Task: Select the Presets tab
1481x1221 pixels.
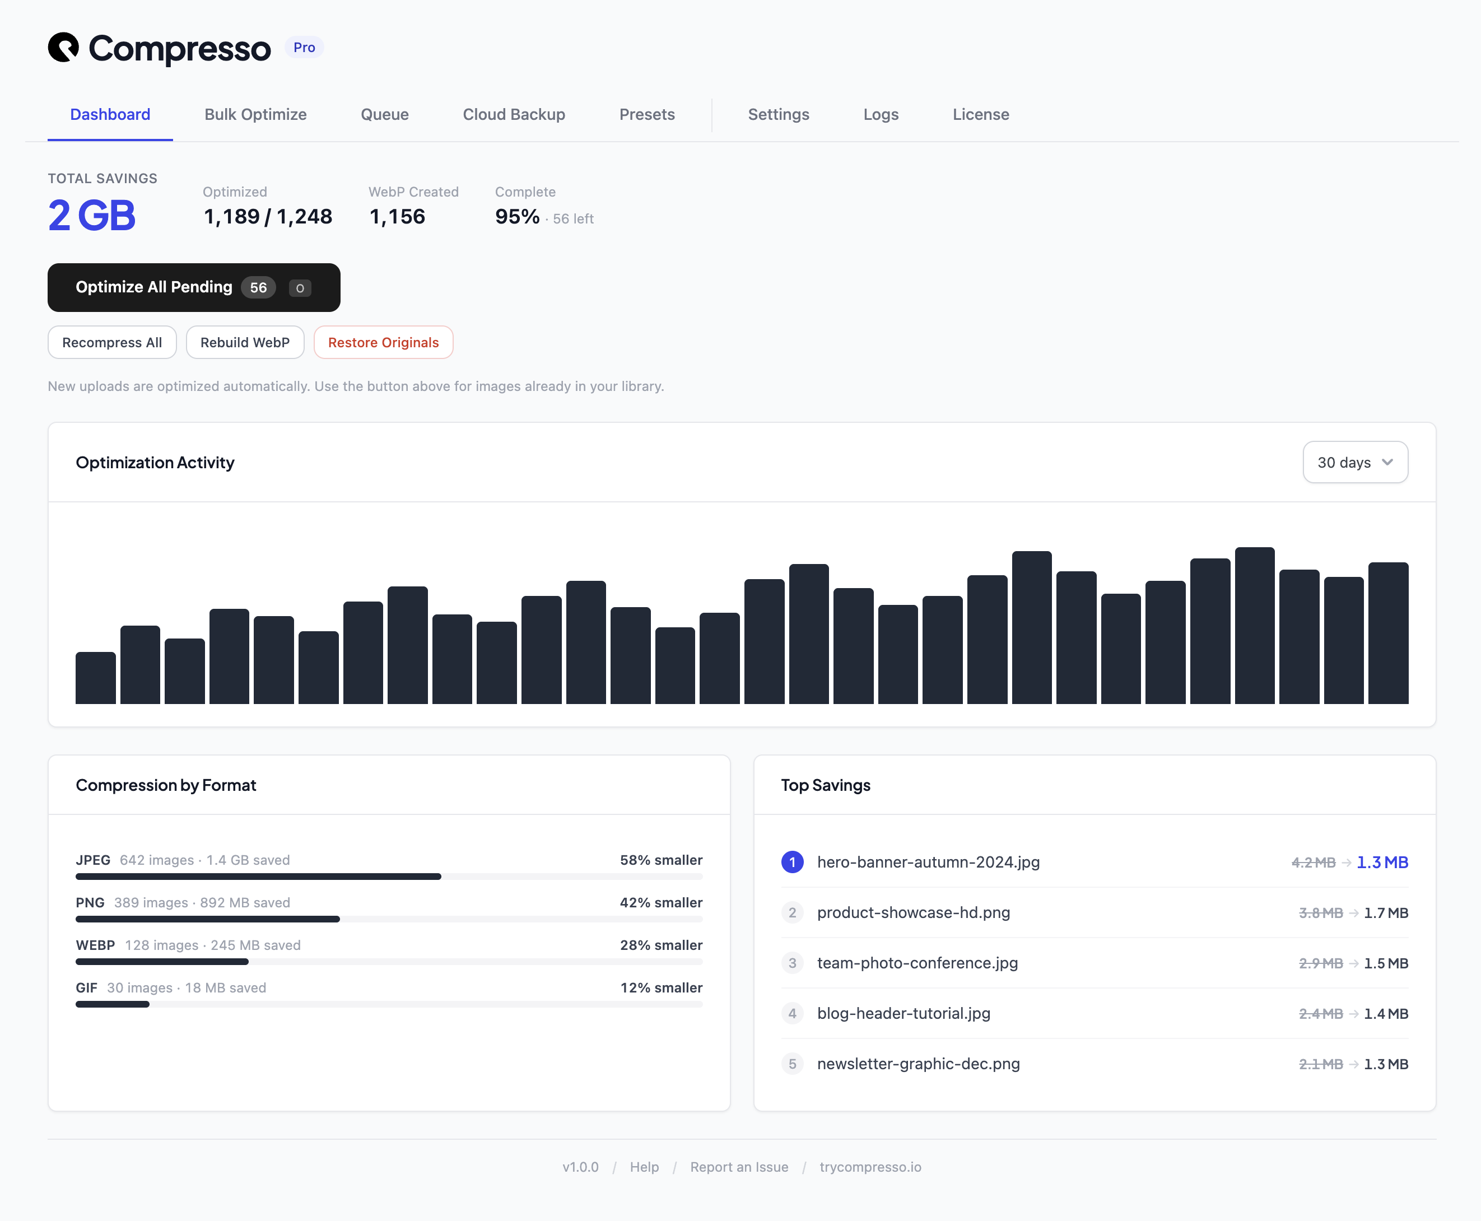Action: click(x=646, y=114)
